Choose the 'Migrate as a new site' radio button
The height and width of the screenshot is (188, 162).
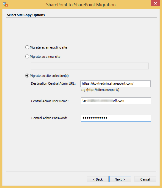click(x=27, y=57)
